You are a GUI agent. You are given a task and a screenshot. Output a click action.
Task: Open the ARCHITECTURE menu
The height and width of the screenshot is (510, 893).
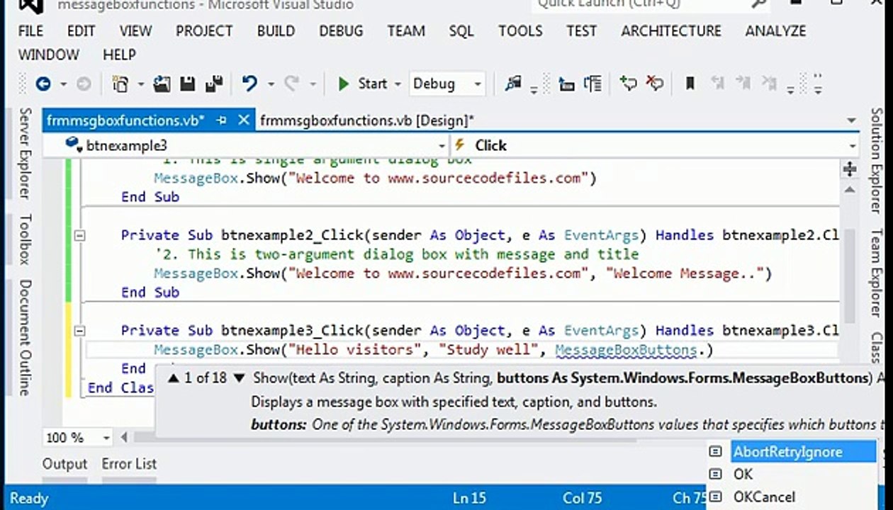tap(671, 31)
